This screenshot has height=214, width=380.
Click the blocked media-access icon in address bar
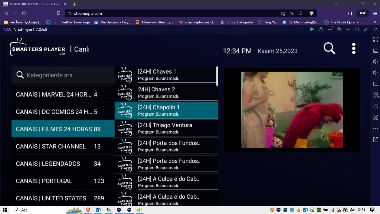point(283,13)
